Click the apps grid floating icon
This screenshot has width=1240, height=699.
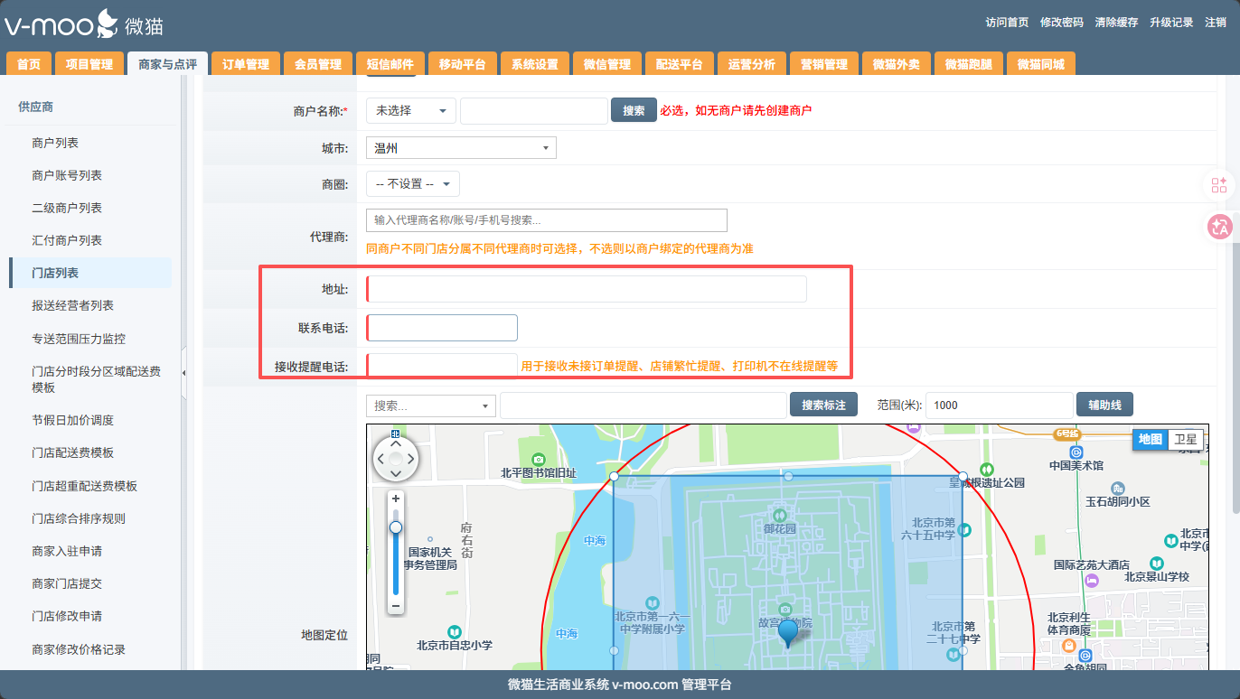click(x=1219, y=185)
